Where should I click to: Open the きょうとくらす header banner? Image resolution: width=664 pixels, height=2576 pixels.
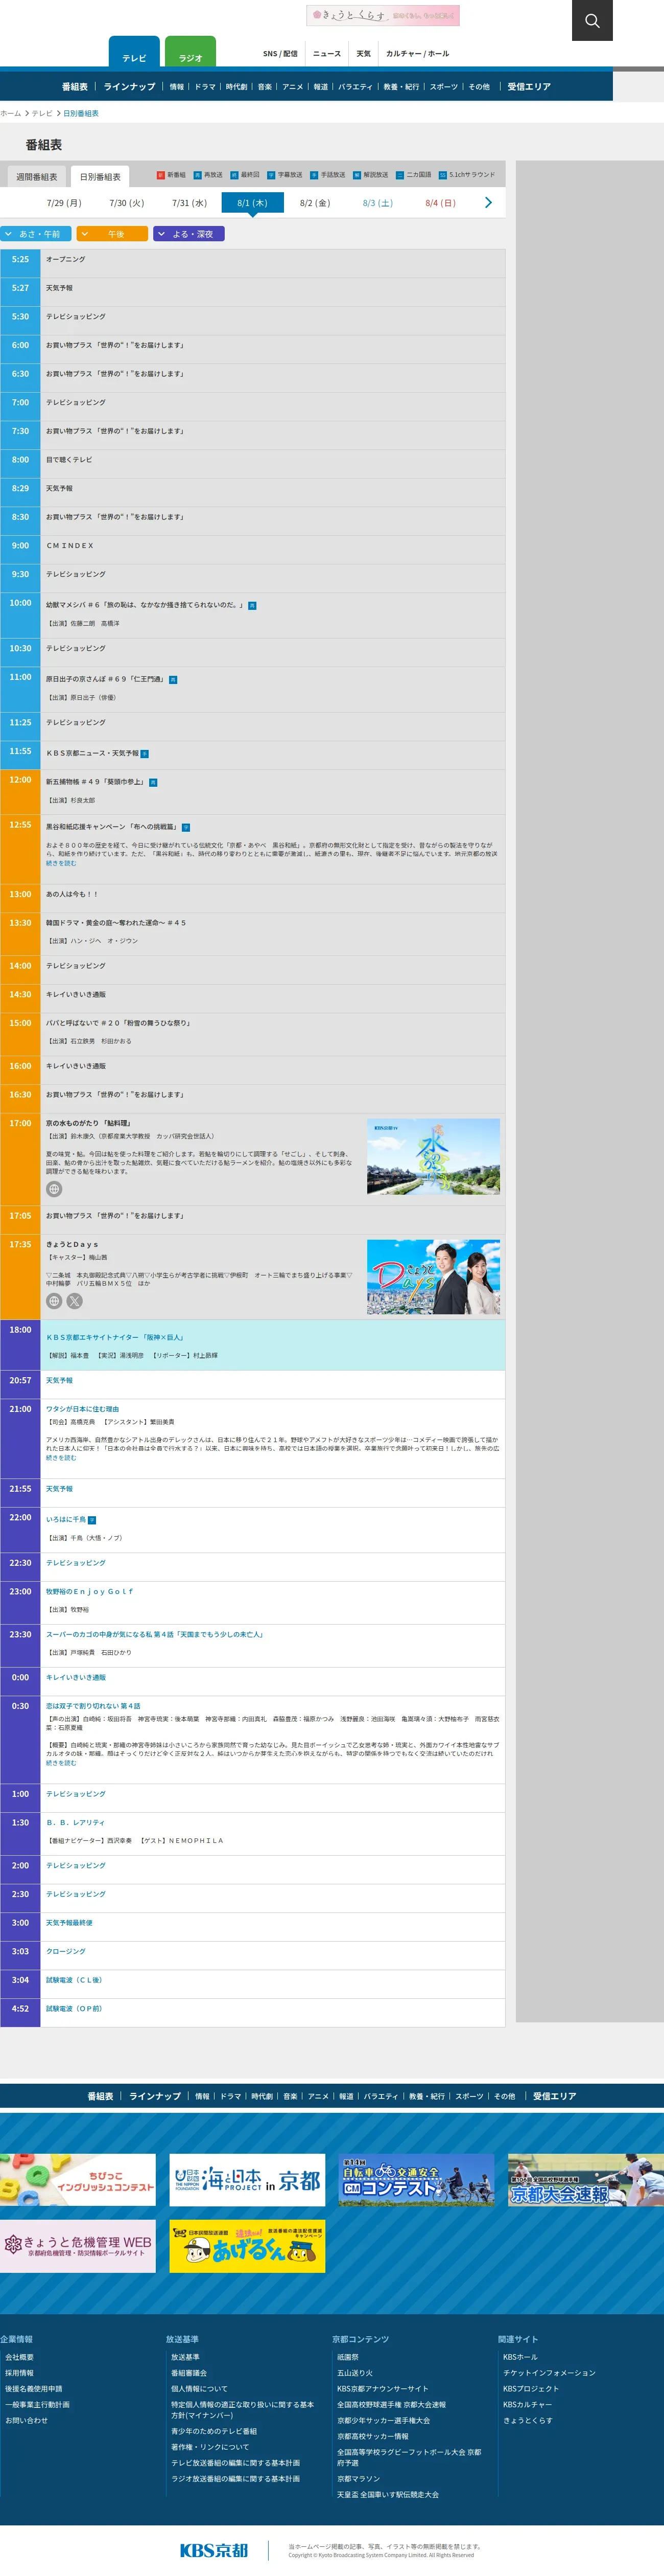tap(383, 15)
